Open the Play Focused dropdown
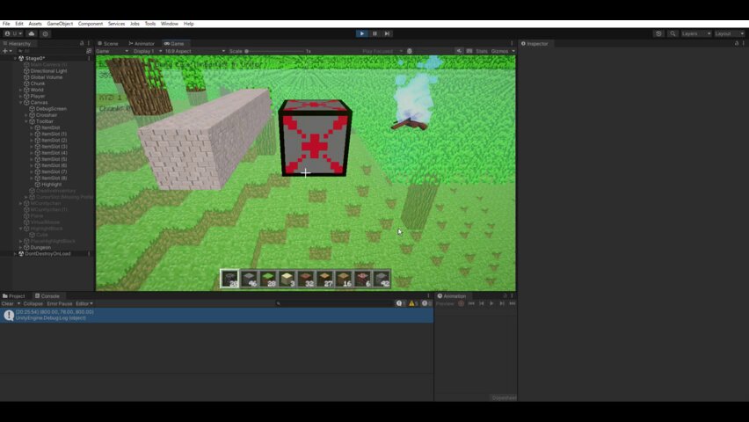749x422 pixels. [382, 51]
